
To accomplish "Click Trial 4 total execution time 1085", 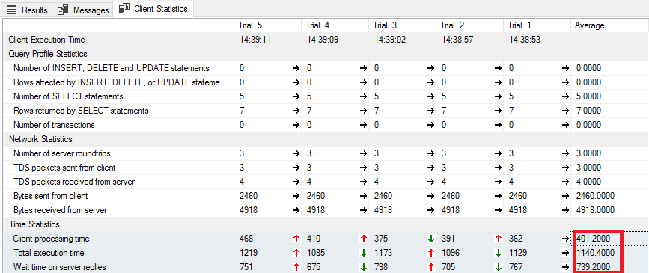I will click(x=316, y=253).
